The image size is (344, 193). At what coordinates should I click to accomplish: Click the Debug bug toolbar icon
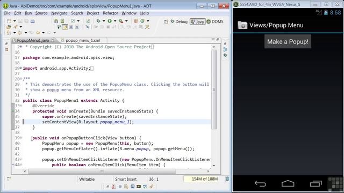click(x=98, y=21)
